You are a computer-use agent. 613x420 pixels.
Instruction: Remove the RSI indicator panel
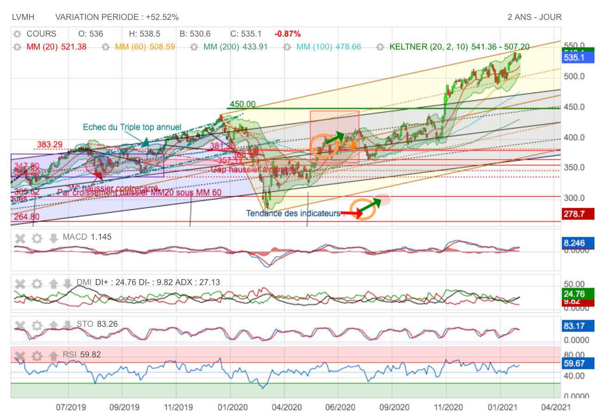coord(20,356)
